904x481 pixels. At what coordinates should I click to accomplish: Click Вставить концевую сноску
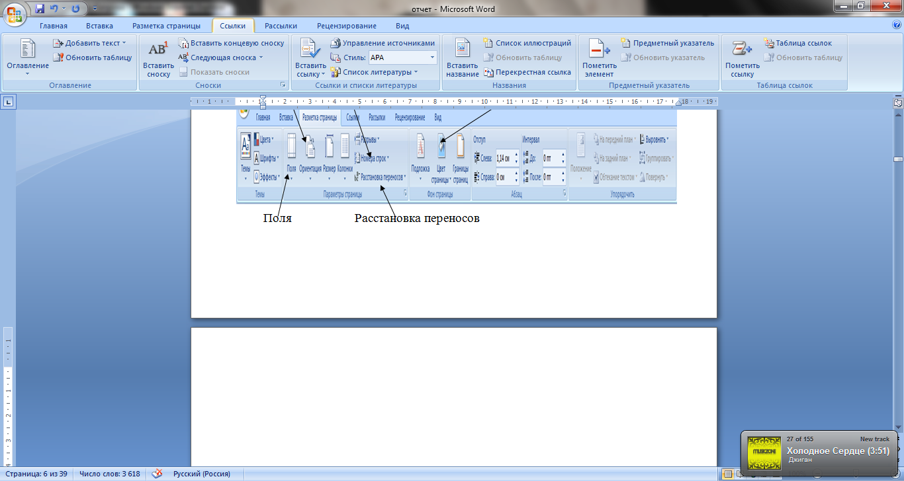point(231,43)
